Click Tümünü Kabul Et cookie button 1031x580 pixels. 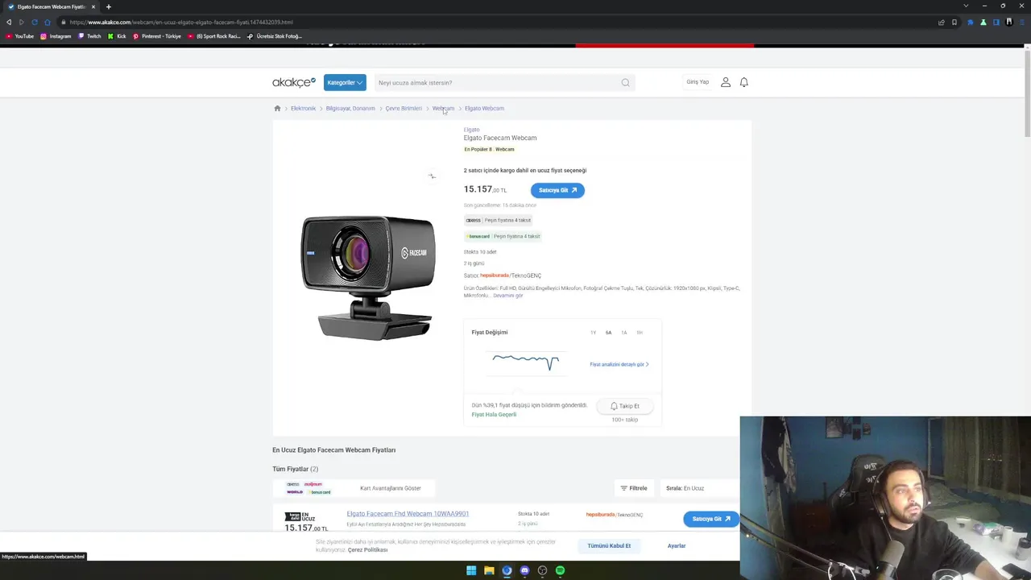(x=609, y=545)
